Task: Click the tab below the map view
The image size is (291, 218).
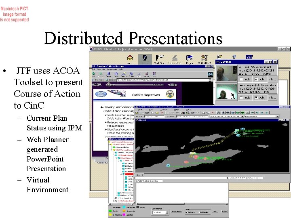Action: click(140, 175)
